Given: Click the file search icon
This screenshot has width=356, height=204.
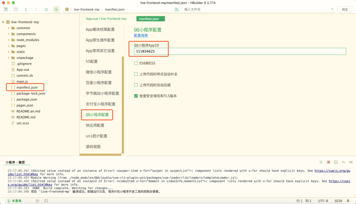Looking at the screenshot, I should (x=177, y=9).
